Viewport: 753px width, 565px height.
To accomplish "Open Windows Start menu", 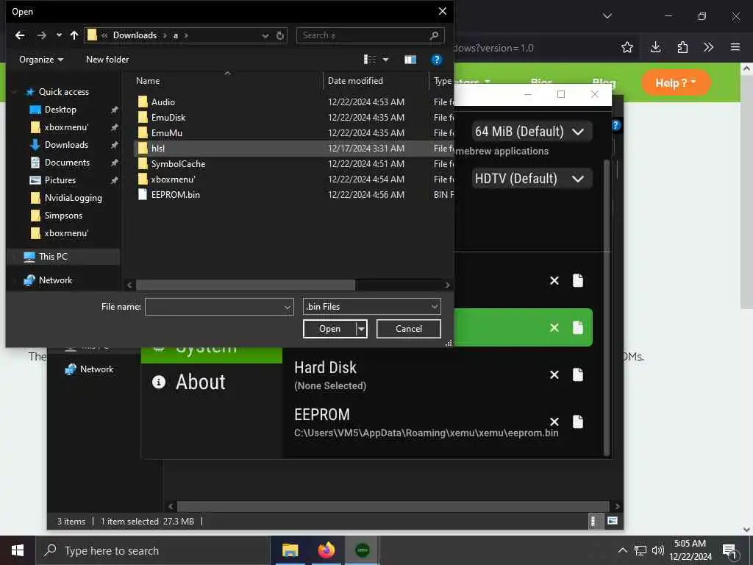I will pyautogui.click(x=18, y=550).
